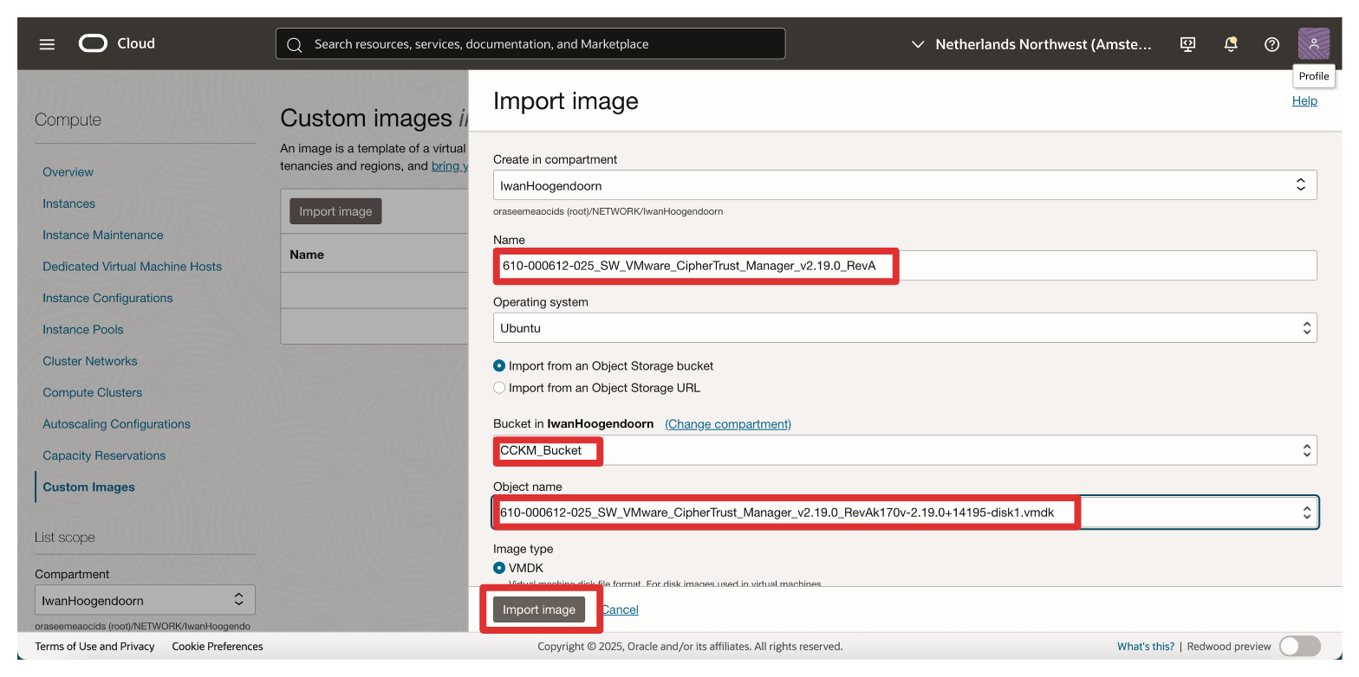Click the search magnifier icon
The height and width of the screenshot is (677, 1359).
point(295,44)
